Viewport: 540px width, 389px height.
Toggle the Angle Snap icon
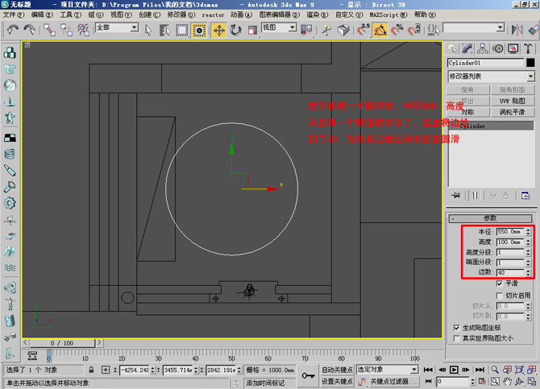(x=380, y=31)
